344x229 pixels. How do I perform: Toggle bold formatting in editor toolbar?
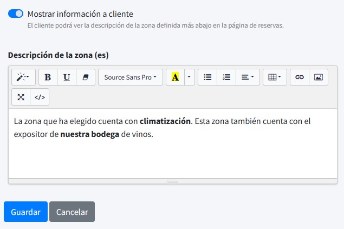pyautogui.click(x=48, y=77)
